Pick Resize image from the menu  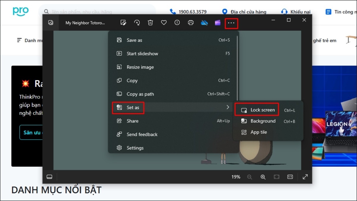pos(173,67)
